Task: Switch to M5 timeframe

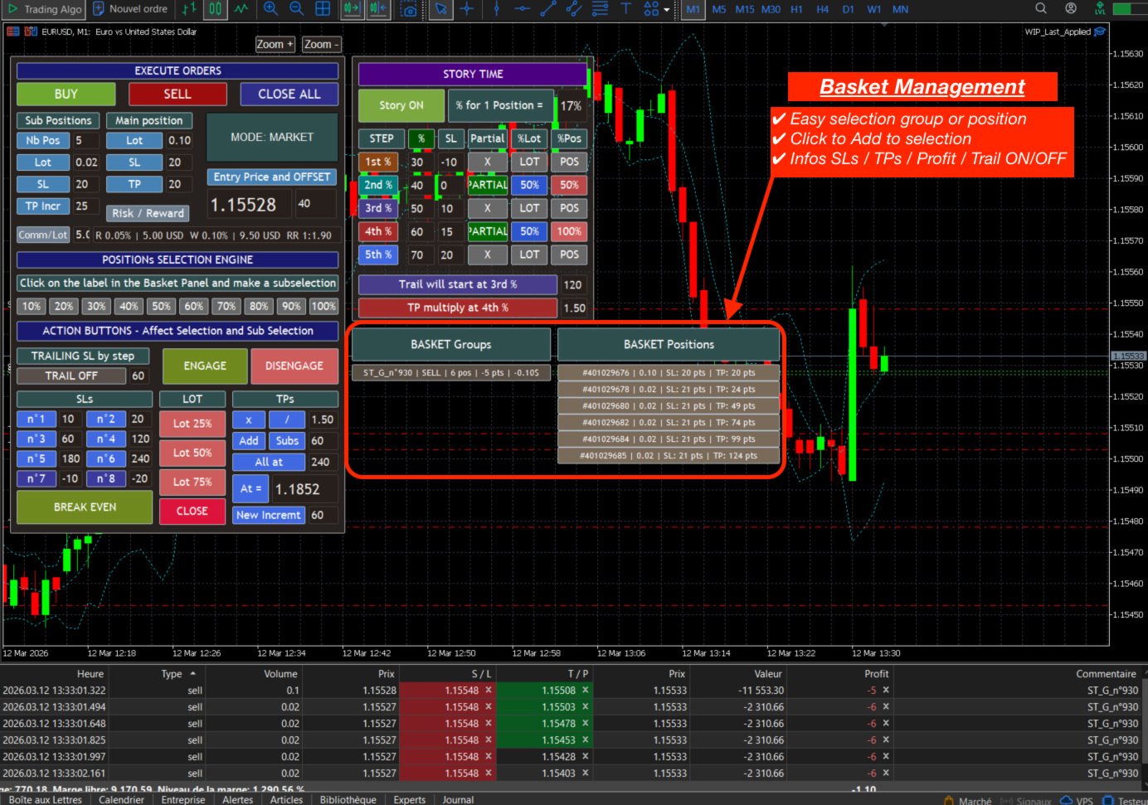Action: click(719, 9)
